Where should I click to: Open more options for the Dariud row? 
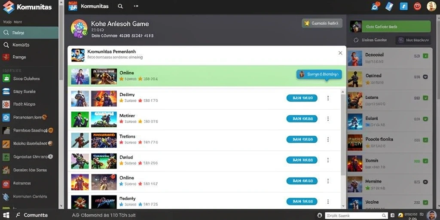tap(328, 160)
